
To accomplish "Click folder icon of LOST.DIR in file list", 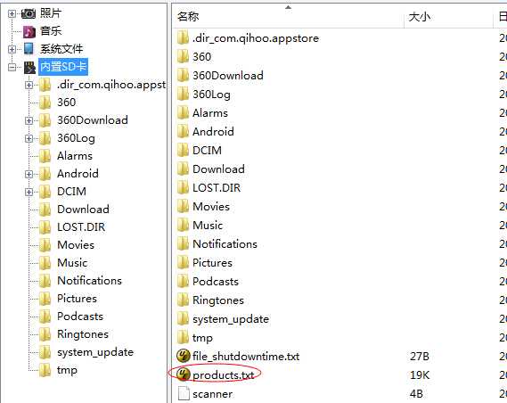I will tap(183, 187).
